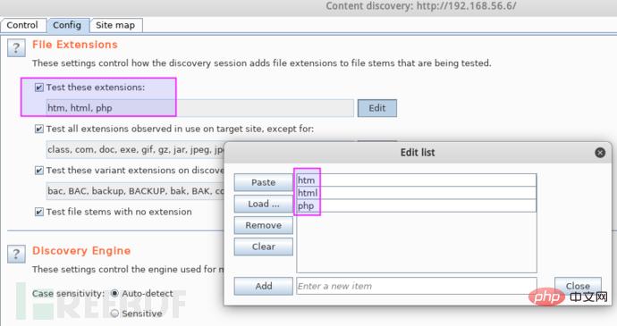This screenshot has height=326, width=617.
Task: Select 'htm' row in Edit list
Action: (x=417, y=180)
